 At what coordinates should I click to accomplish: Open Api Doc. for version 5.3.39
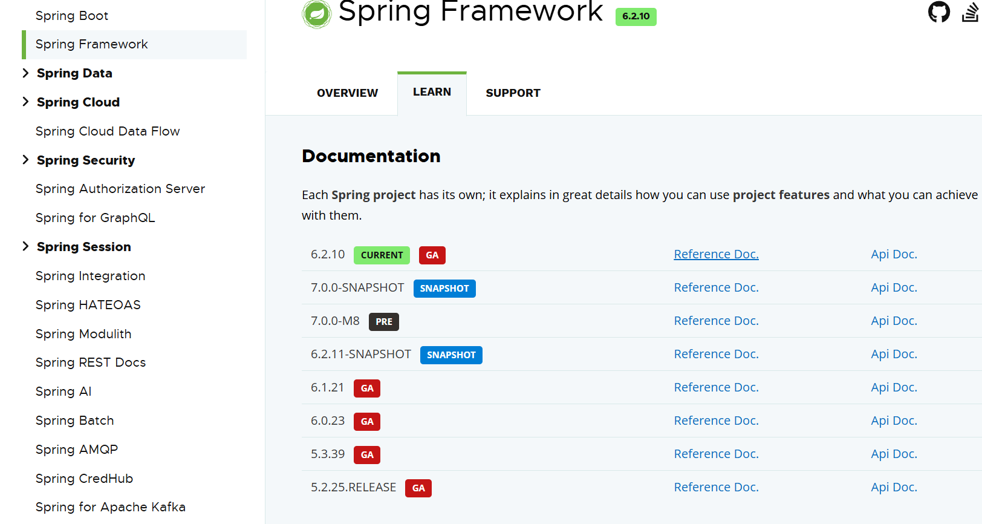pyautogui.click(x=894, y=454)
